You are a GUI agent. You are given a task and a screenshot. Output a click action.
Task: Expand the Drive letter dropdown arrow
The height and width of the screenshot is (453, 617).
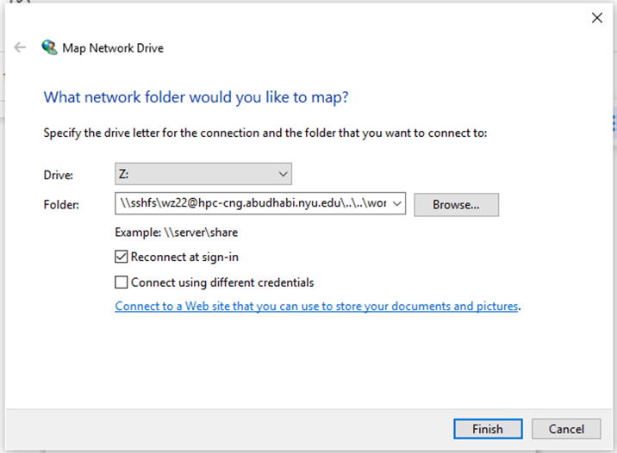pyautogui.click(x=284, y=175)
